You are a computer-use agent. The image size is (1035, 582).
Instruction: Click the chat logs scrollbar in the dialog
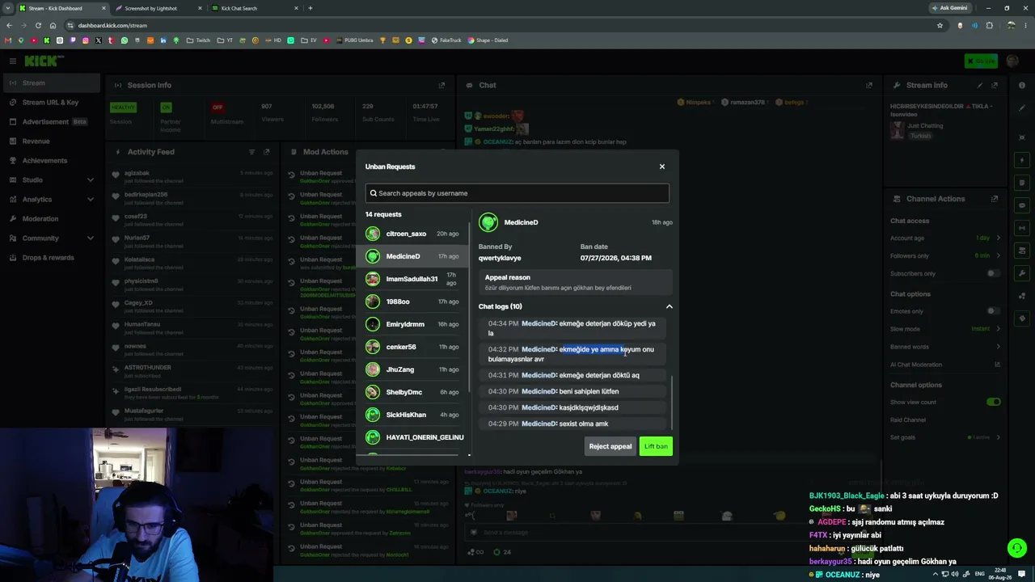[x=671, y=402]
